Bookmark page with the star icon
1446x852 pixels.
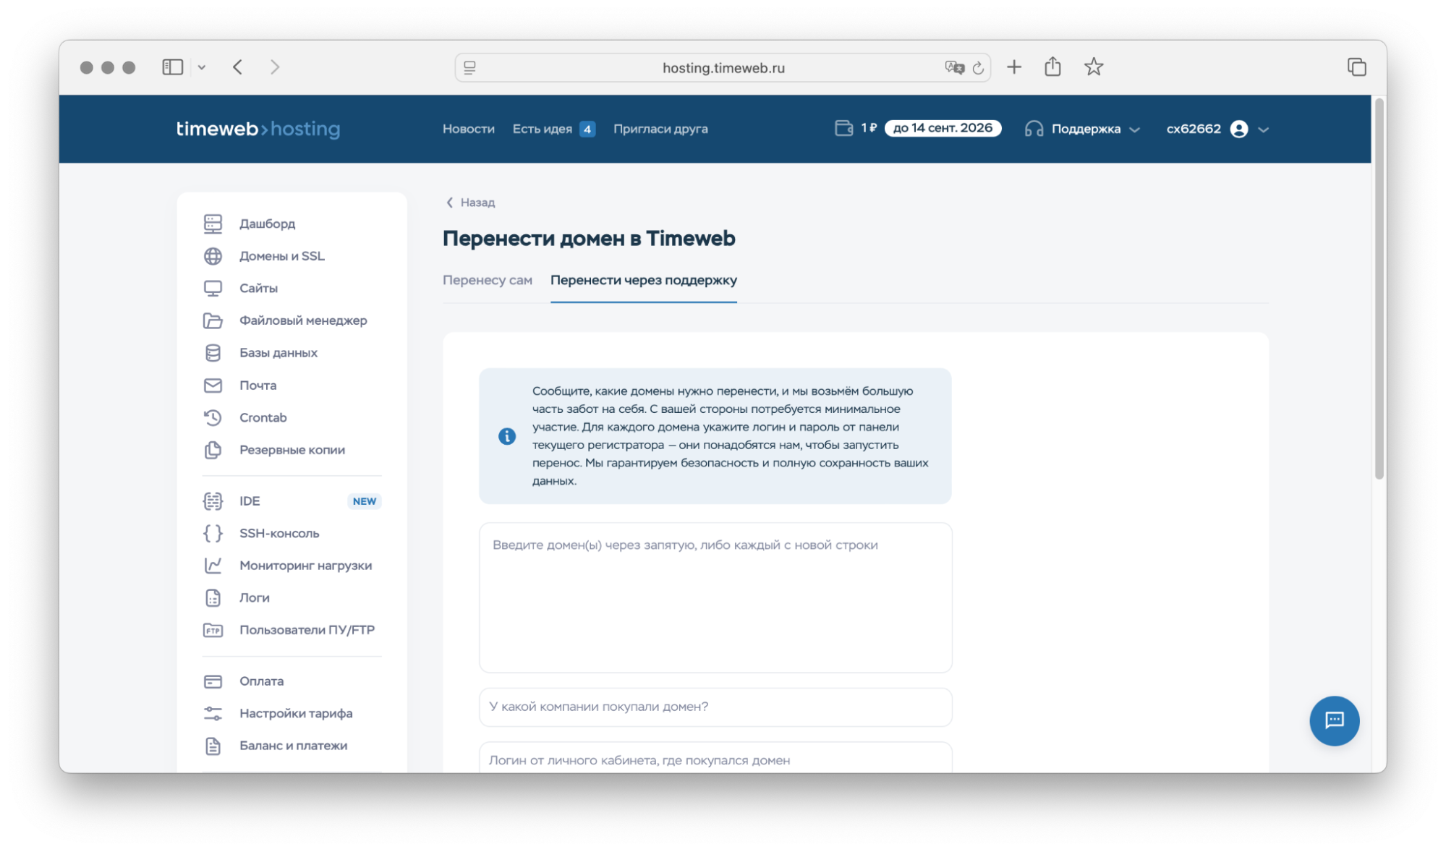(x=1094, y=67)
